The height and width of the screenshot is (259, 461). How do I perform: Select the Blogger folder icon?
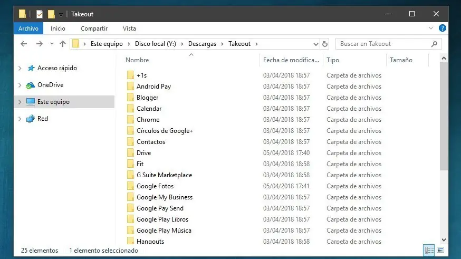pyautogui.click(x=130, y=97)
